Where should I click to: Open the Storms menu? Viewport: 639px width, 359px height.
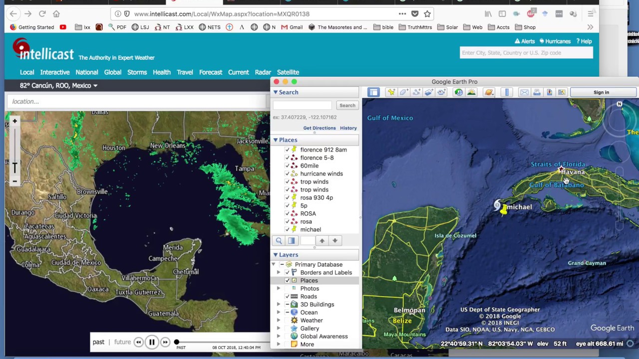(x=137, y=72)
